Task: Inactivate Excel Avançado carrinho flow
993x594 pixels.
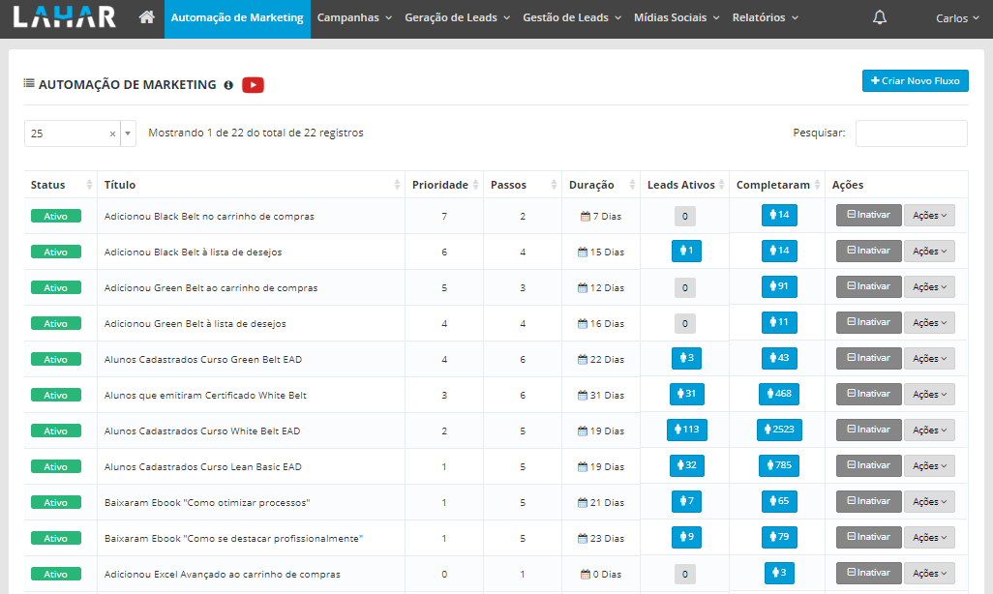Action: (869, 573)
